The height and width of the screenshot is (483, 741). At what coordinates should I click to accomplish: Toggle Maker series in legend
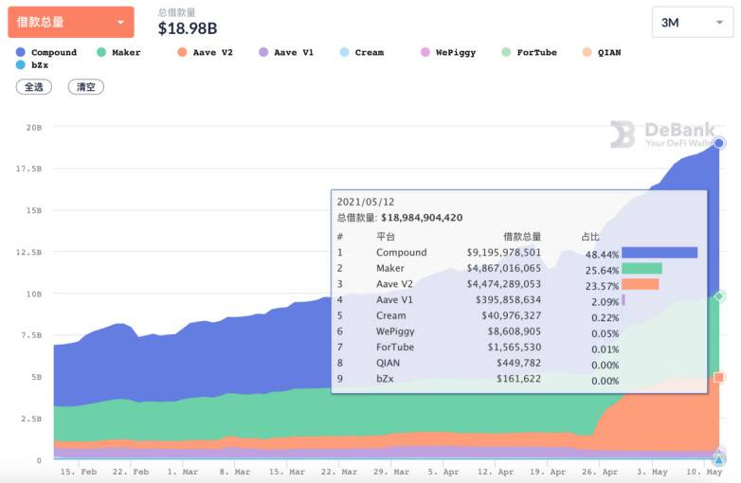[118, 52]
